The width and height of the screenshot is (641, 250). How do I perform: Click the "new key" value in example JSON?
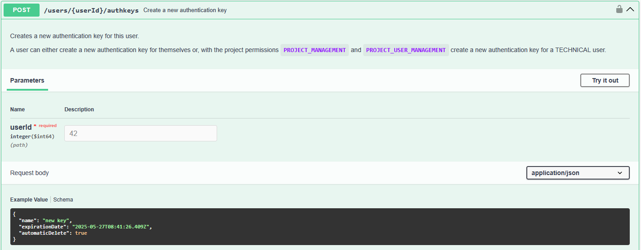pyautogui.click(x=56, y=220)
